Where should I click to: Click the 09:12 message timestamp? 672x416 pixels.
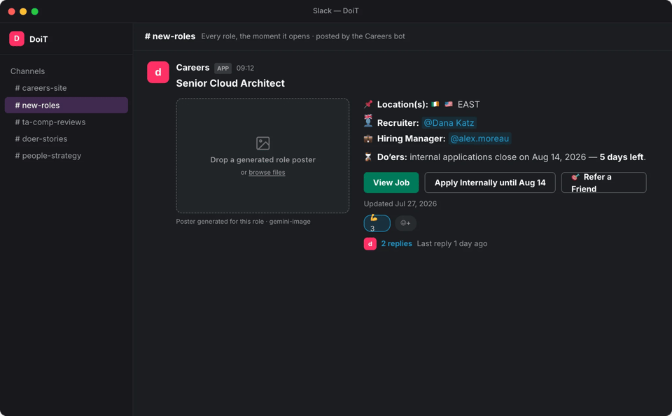(x=245, y=68)
